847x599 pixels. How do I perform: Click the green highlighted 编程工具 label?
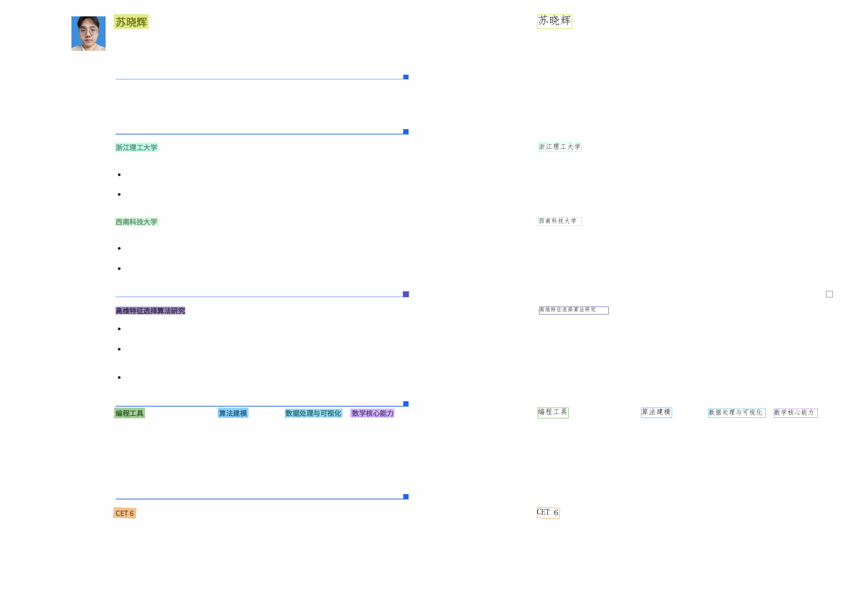129,413
